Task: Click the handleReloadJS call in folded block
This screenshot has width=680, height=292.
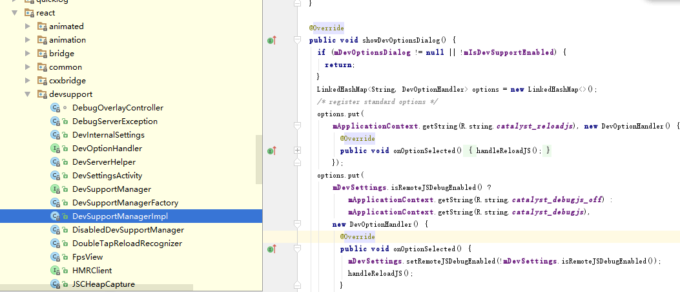Action: 509,151
